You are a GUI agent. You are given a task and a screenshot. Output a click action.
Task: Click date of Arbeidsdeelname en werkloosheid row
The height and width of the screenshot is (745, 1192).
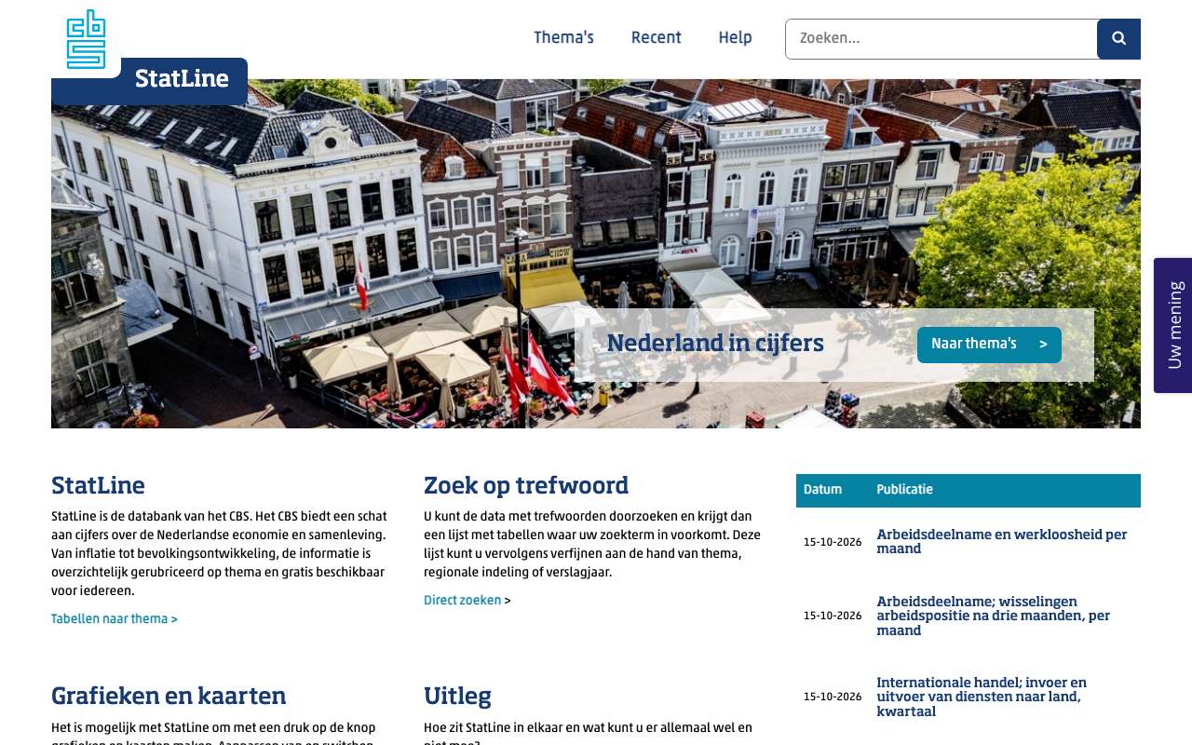(833, 542)
